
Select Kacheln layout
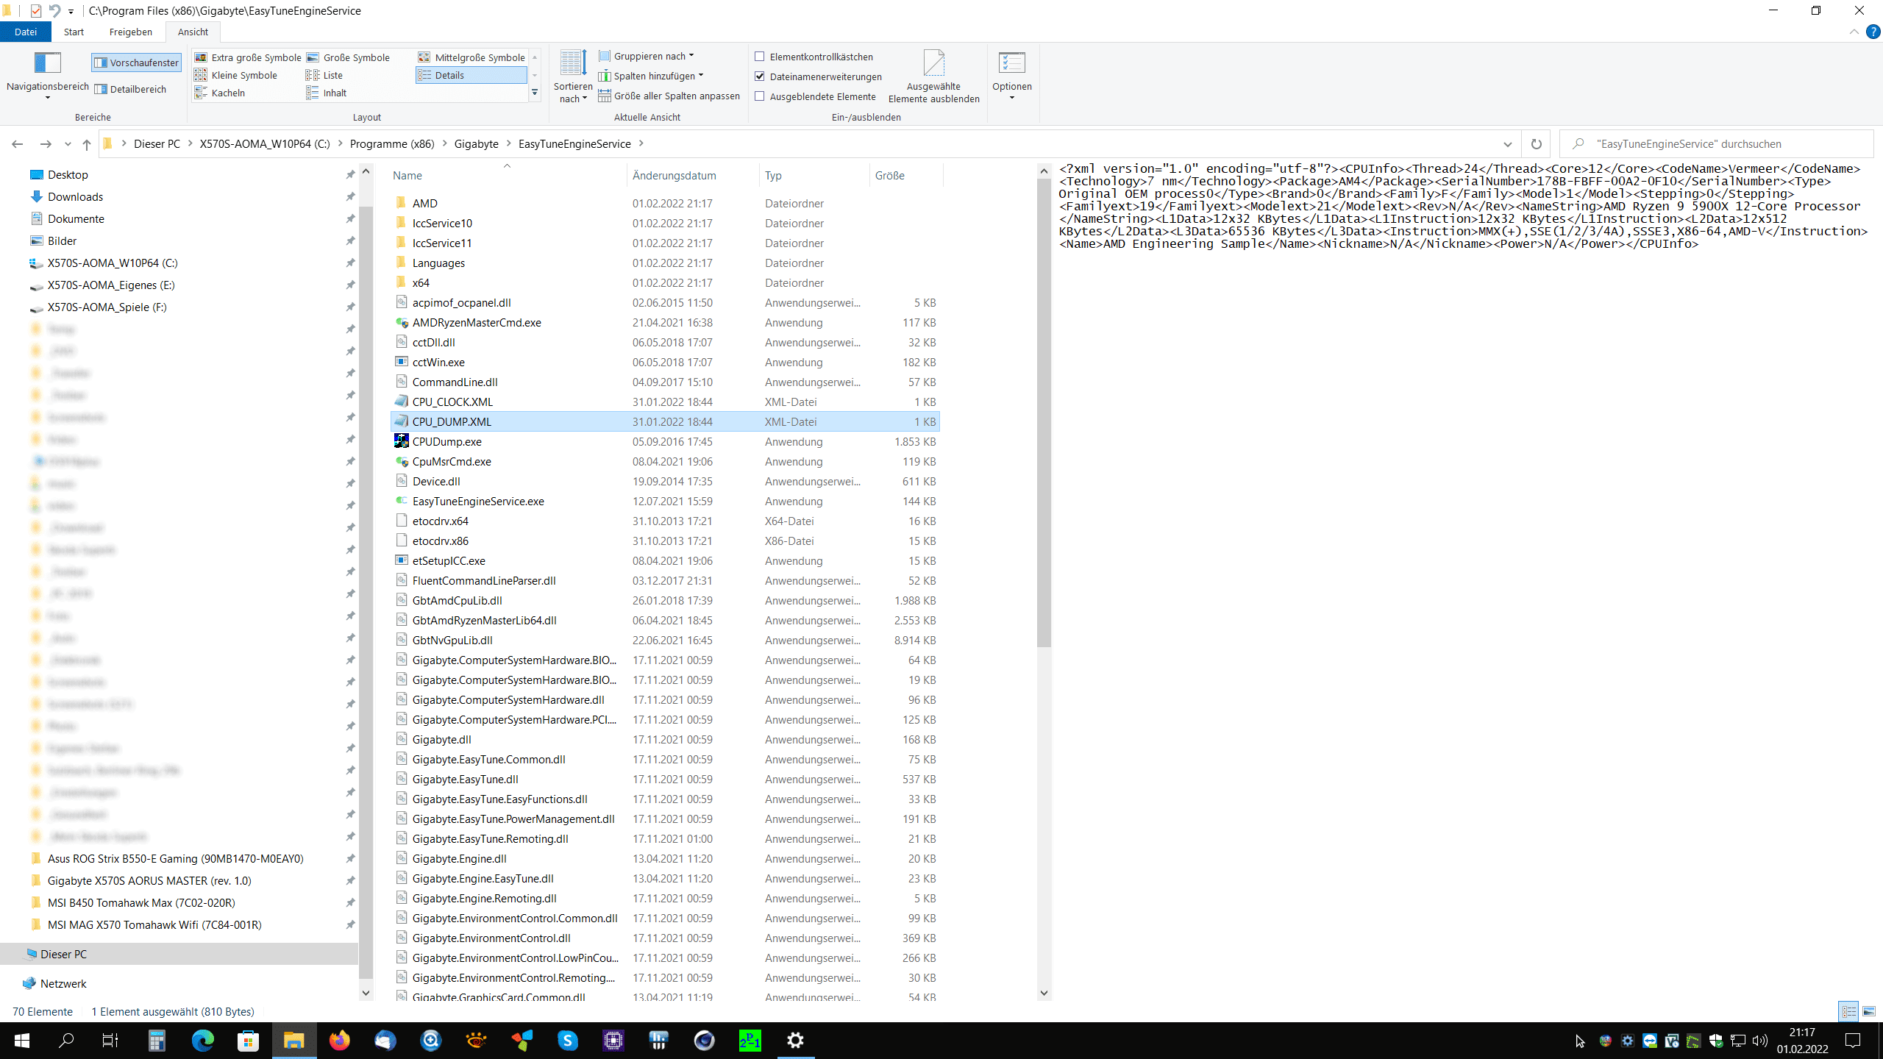click(x=220, y=93)
